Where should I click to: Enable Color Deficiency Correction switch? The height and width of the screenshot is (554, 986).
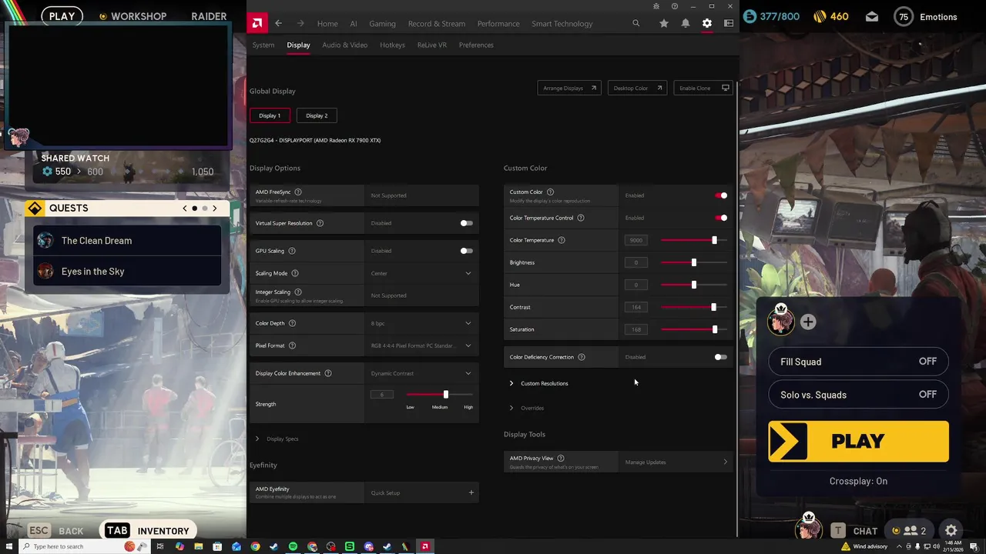coord(720,357)
